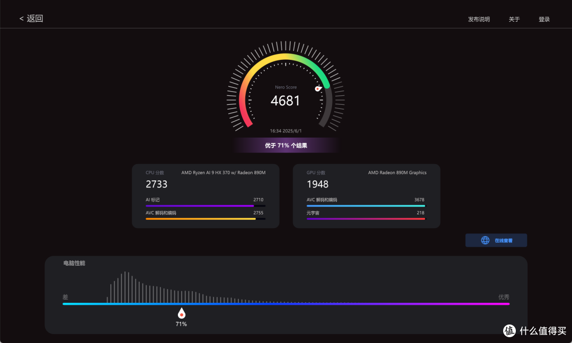Click the AMD Radeon 890M Graphics label
Image resolution: width=572 pixels, height=343 pixels.
(x=397, y=173)
